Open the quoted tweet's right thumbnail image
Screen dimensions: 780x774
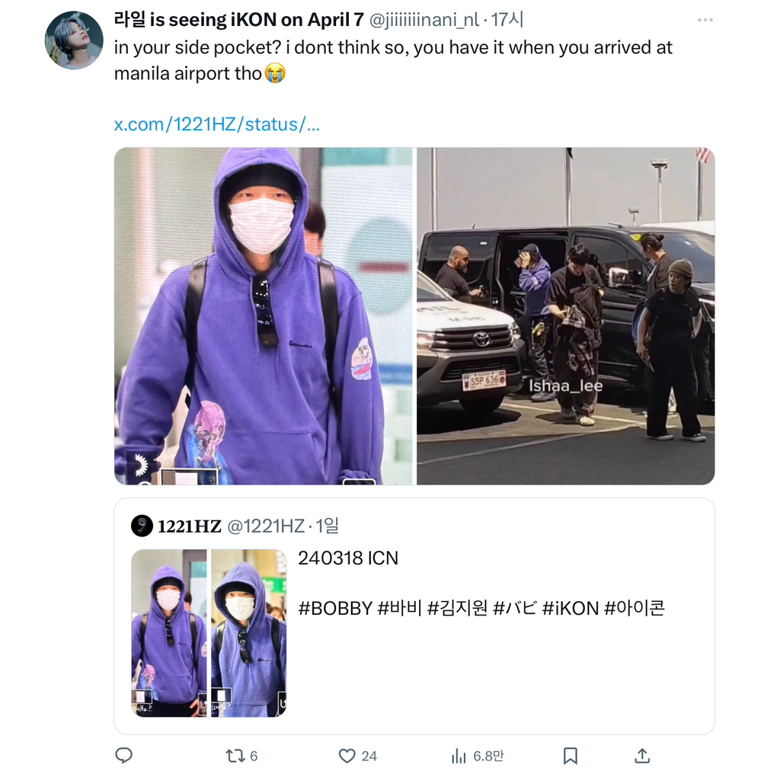[249, 633]
